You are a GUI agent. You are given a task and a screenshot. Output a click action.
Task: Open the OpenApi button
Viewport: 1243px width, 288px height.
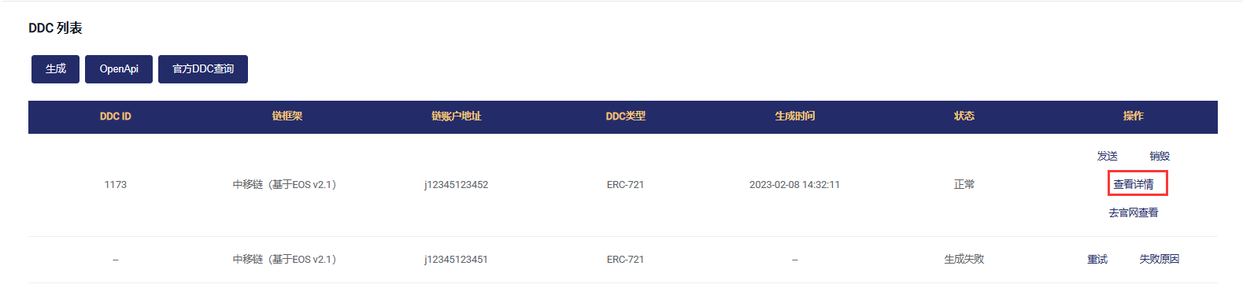tap(119, 69)
